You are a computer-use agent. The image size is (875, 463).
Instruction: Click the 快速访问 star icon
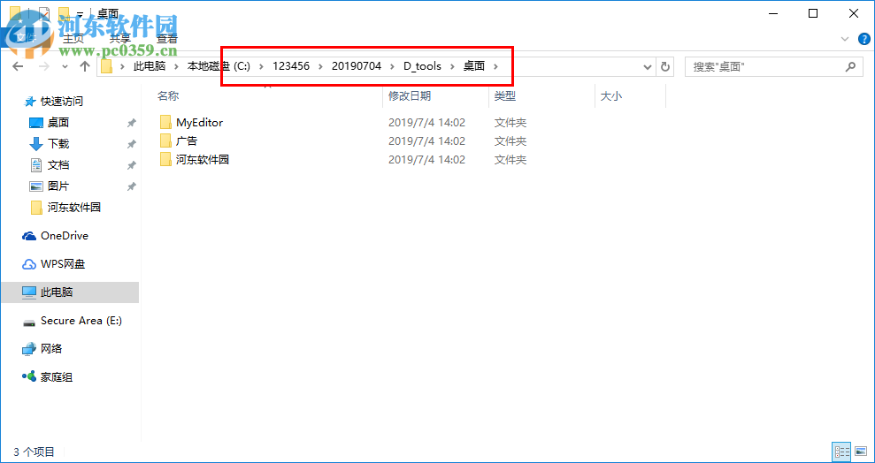(30, 102)
